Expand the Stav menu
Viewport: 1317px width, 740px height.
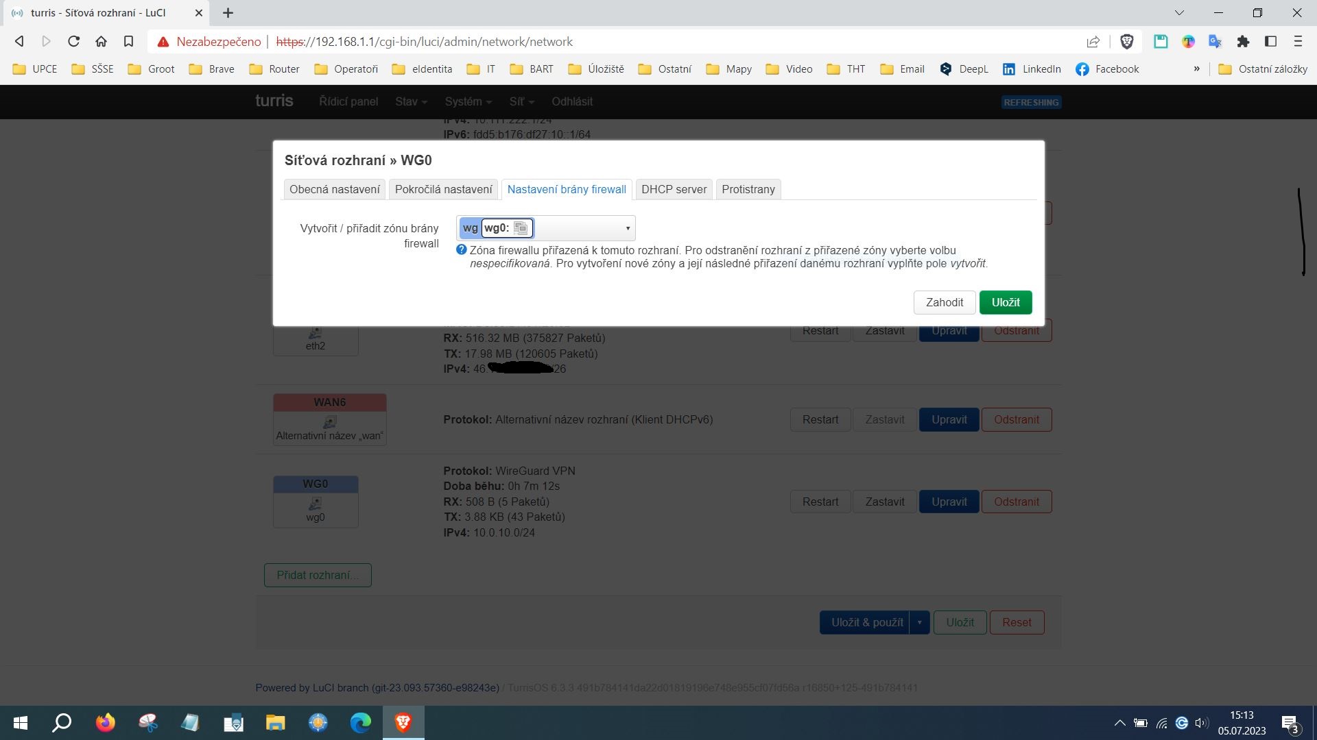click(x=411, y=101)
